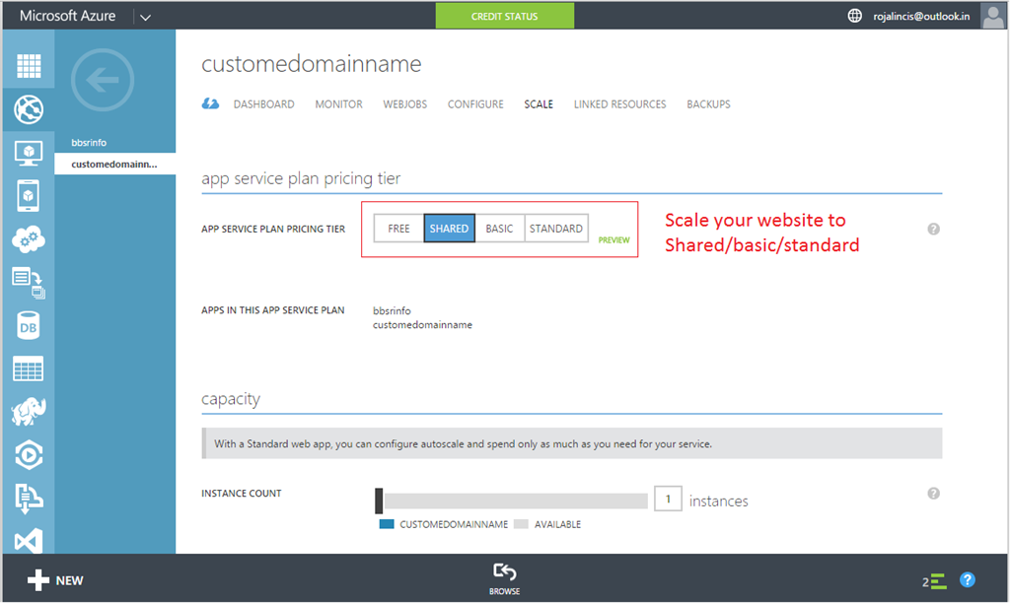Open HDInsight elephant icon
The width and height of the screenshot is (1010, 603).
point(29,412)
